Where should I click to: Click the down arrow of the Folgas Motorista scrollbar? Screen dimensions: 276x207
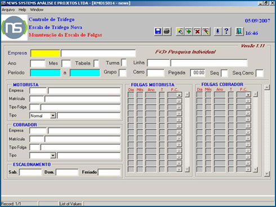tap(187, 169)
